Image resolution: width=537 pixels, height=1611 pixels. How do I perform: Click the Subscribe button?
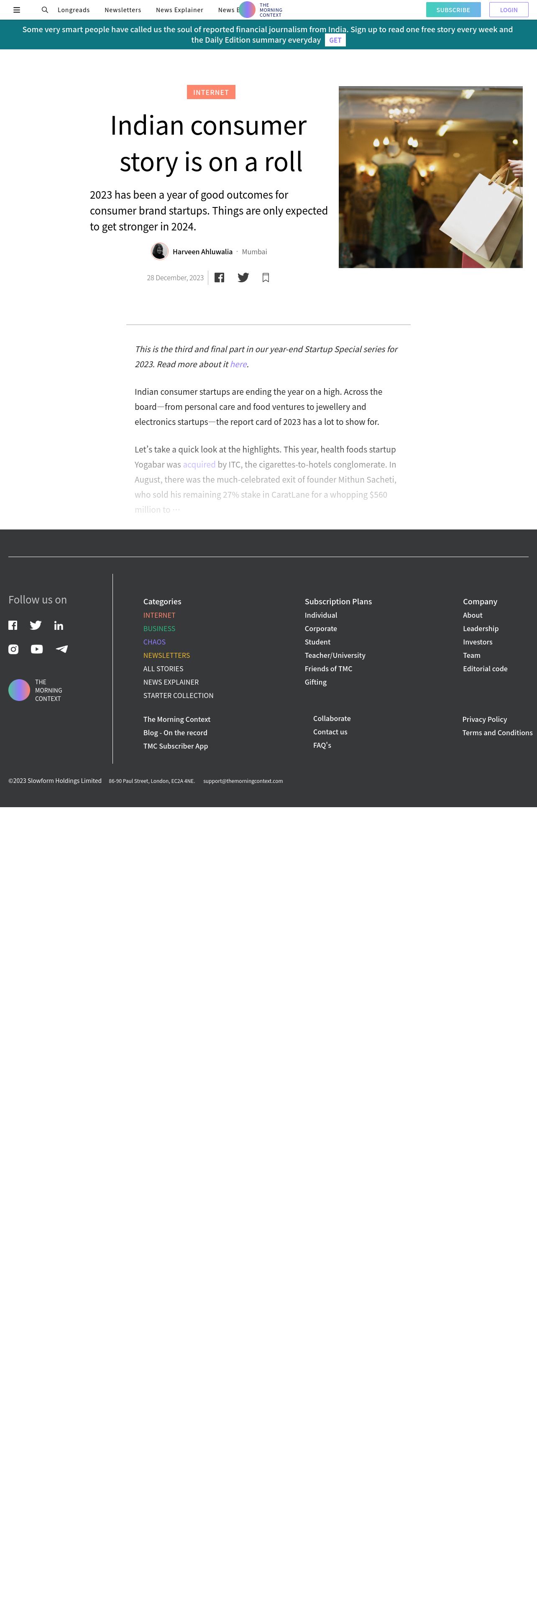(453, 10)
